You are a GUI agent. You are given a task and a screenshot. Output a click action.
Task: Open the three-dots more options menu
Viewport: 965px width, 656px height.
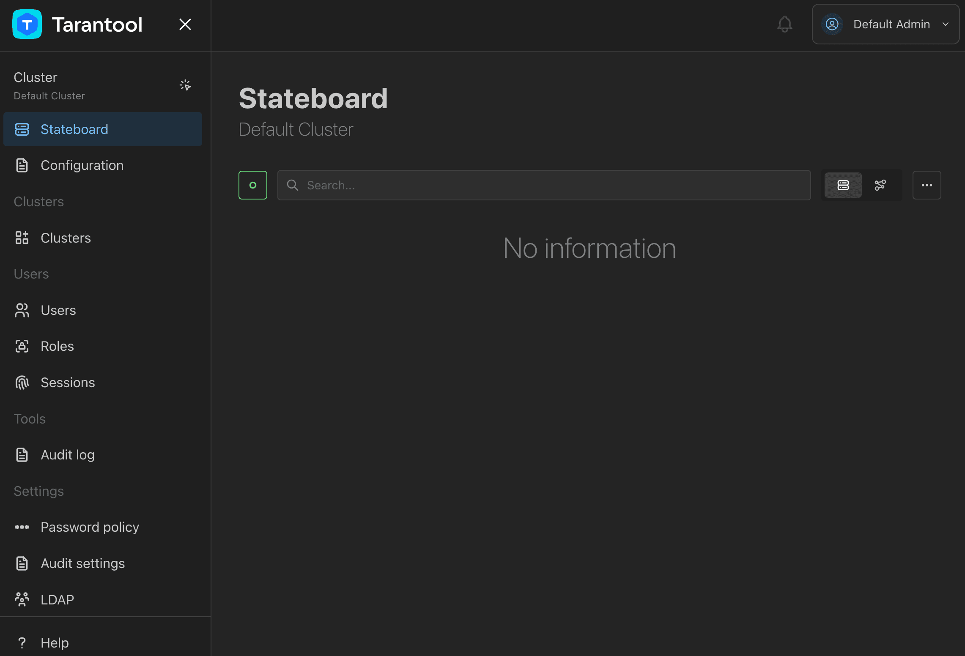[927, 185]
